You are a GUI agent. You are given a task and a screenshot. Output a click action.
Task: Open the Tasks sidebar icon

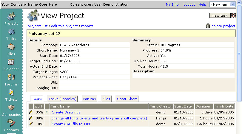tap(11, 32)
